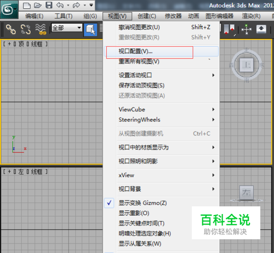Image resolution: width=274 pixels, height=253 pixels.
Task: Expand the xView submenu
Action: tap(161, 175)
